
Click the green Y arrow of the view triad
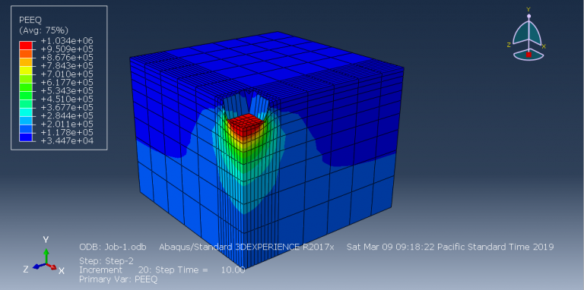46,256
